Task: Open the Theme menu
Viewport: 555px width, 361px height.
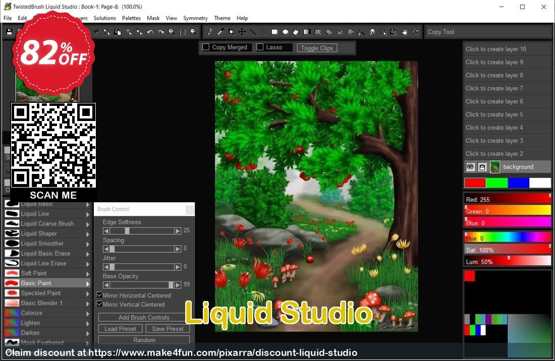Action: pyautogui.click(x=223, y=18)
